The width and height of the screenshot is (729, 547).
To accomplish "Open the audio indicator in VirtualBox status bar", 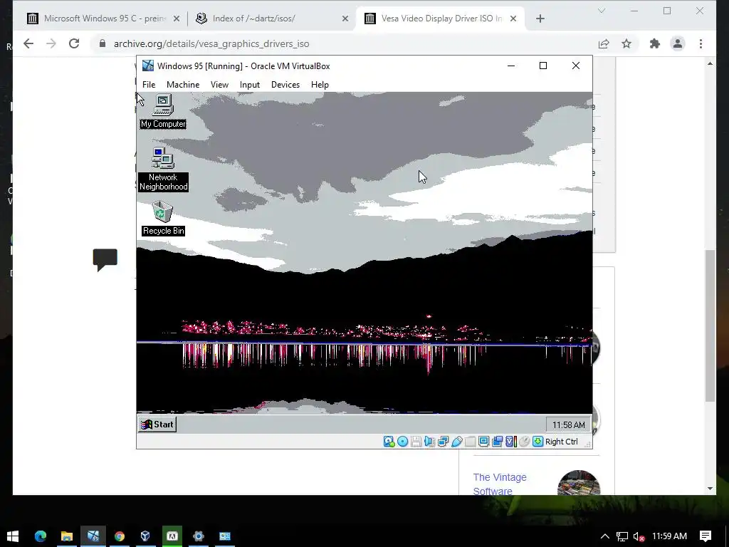I will (429, 442).
